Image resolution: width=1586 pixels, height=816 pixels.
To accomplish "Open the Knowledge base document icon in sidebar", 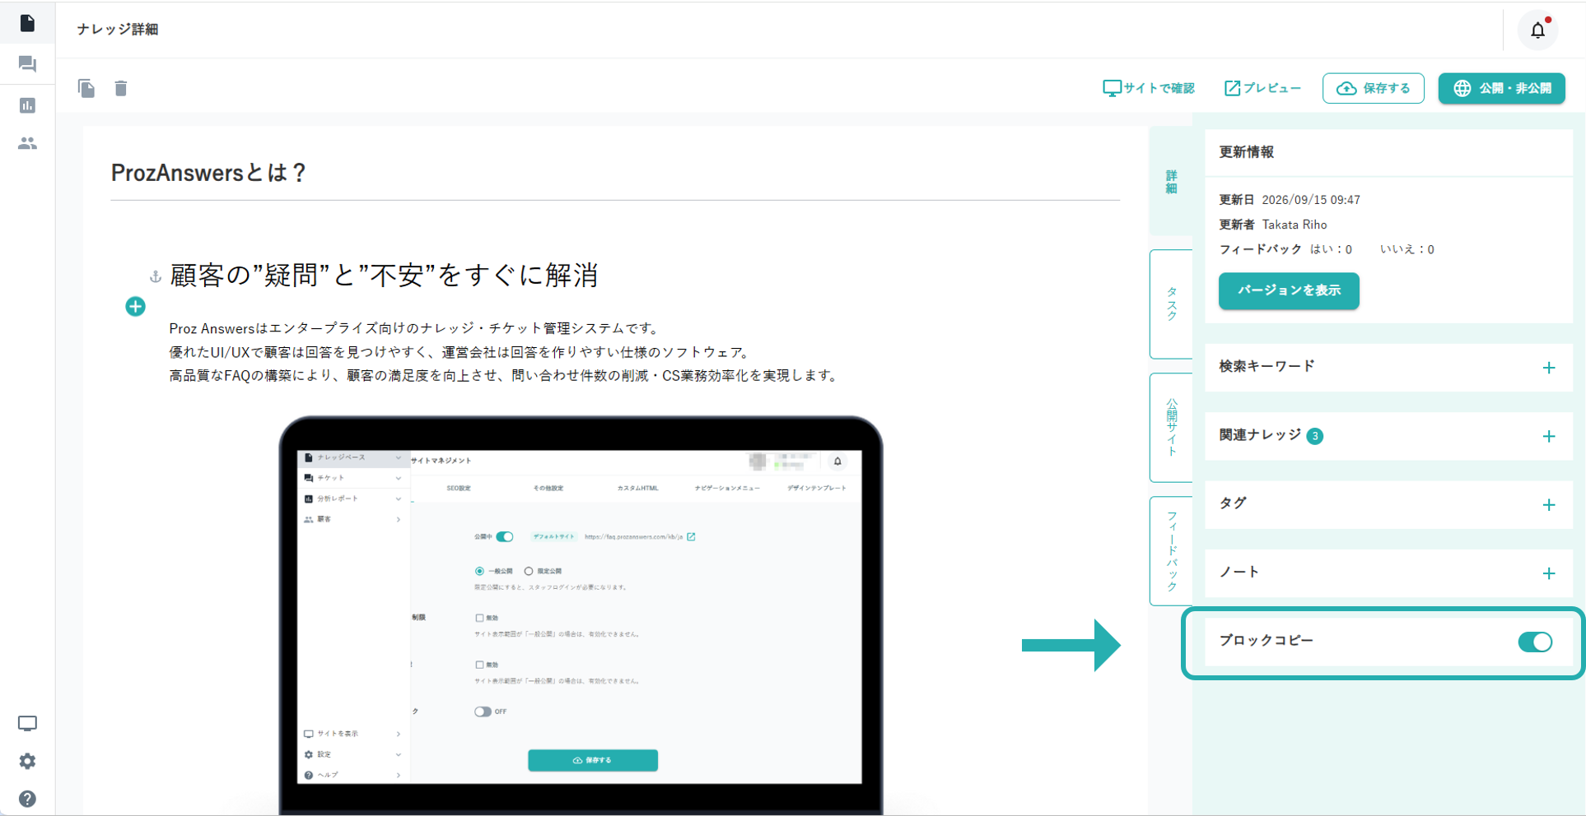I will point(27,23).
